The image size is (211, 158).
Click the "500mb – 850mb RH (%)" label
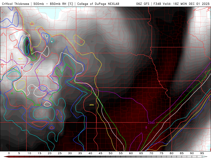pos(53,4)
